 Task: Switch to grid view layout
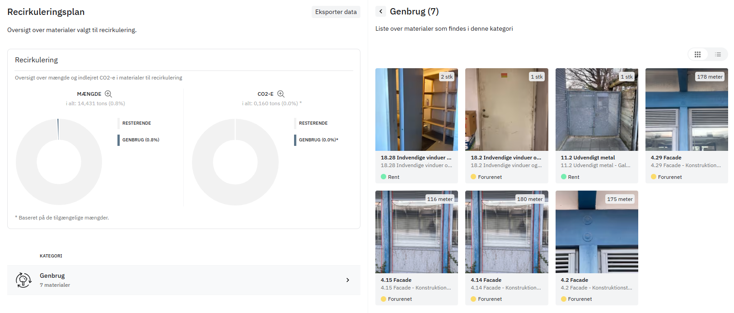click(697, 54)
